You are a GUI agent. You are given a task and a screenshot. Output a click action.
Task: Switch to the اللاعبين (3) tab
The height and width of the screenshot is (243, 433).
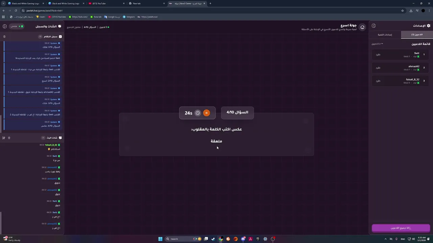coord(417,34)
